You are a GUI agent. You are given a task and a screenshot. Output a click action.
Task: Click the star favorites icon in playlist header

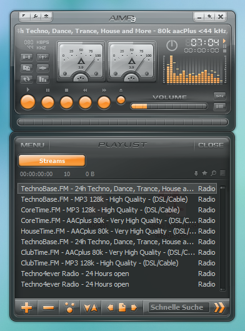point(204,174)
